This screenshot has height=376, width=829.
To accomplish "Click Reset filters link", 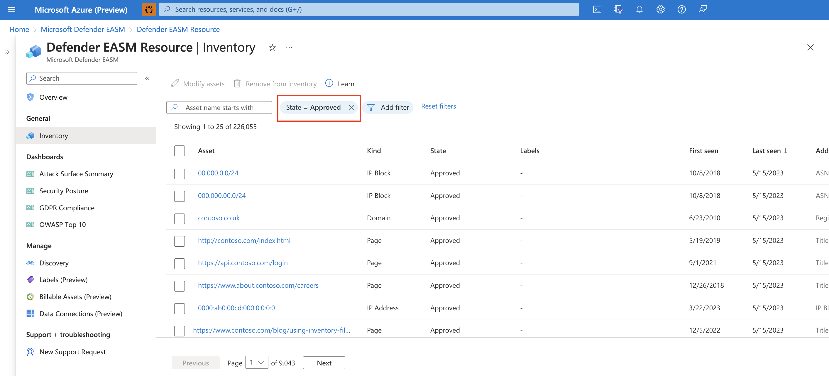I will click(438, 106).
